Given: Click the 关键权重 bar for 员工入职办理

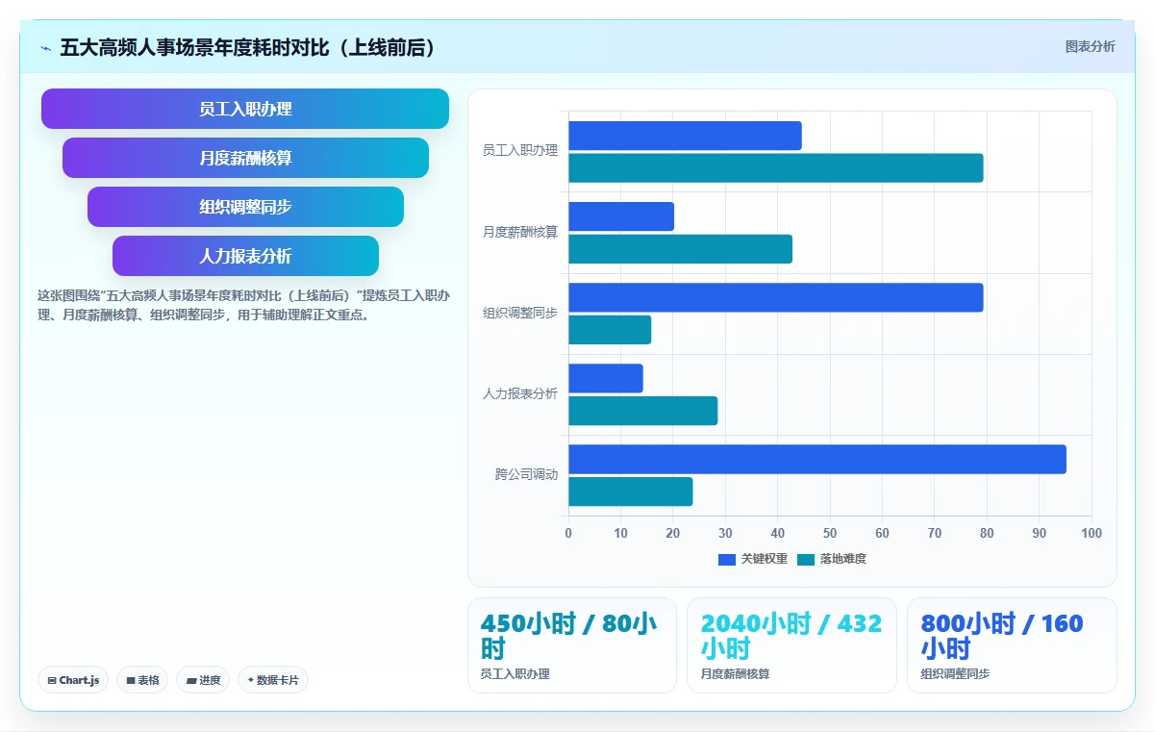Looking at the screenshot, I should point(685,136).
